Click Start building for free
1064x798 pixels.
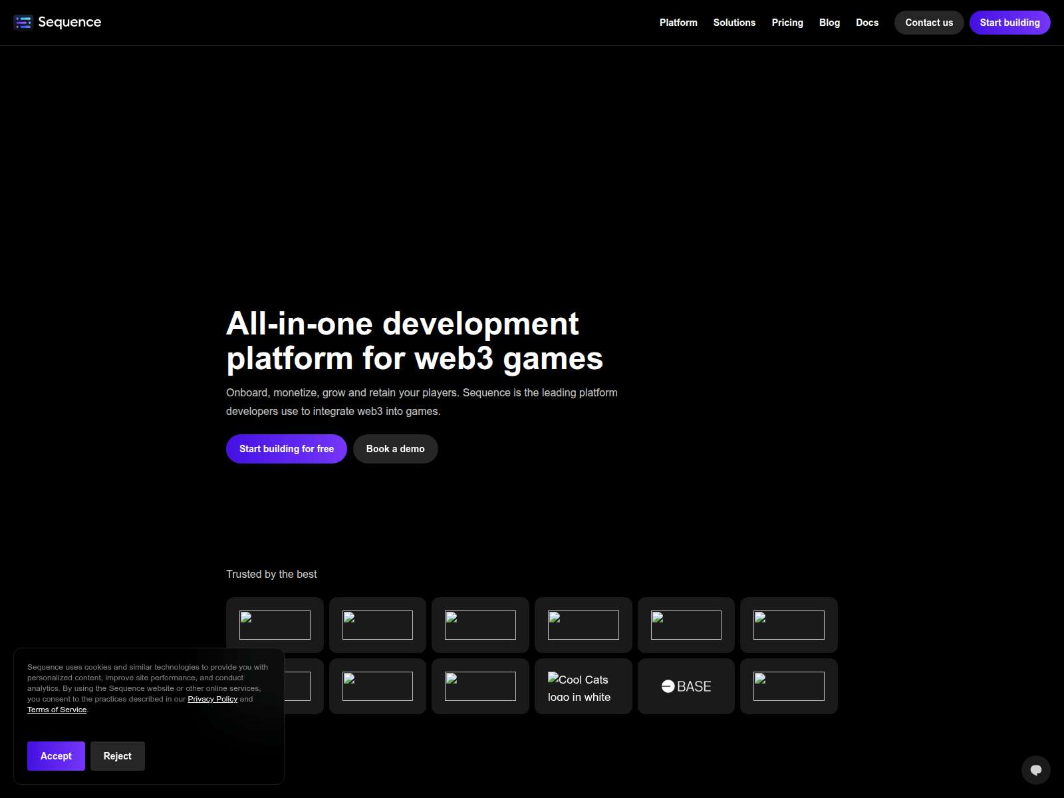tap(287, 449)
